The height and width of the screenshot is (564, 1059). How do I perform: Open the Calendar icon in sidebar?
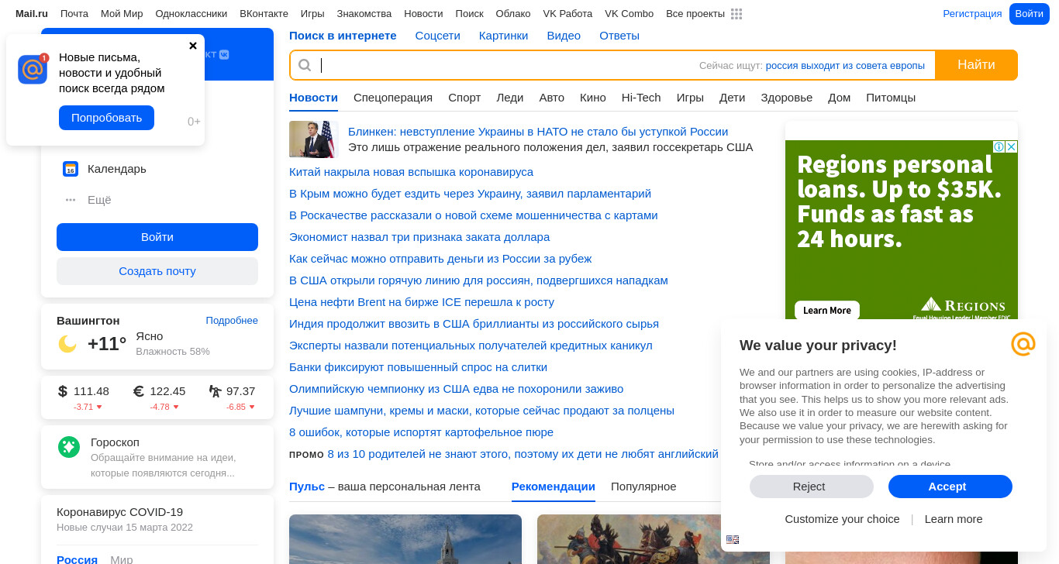click(x=71, y=169)
